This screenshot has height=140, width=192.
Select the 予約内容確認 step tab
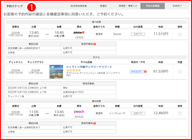152,6
